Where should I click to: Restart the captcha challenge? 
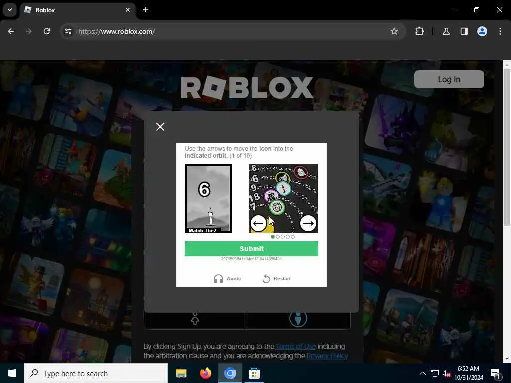(x=277, y=279)
